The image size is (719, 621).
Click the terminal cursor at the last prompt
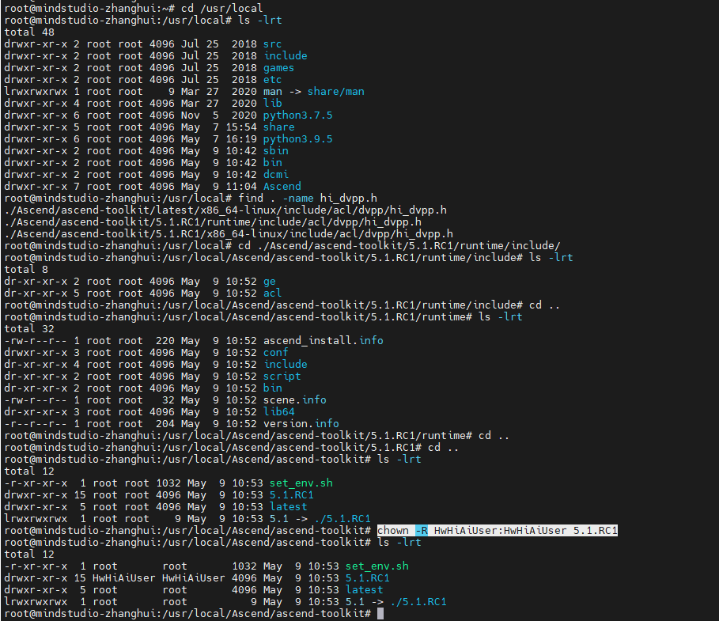pyautogui.click(x=380, y=613)
